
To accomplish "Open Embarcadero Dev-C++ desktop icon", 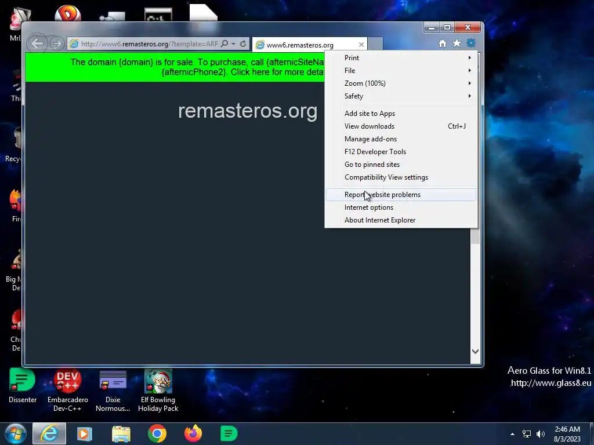I will 68,390.
